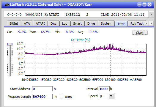Click the Max jitter value 12.7%
The height and width of the screenshot is (107, 156).
(45, 32)
